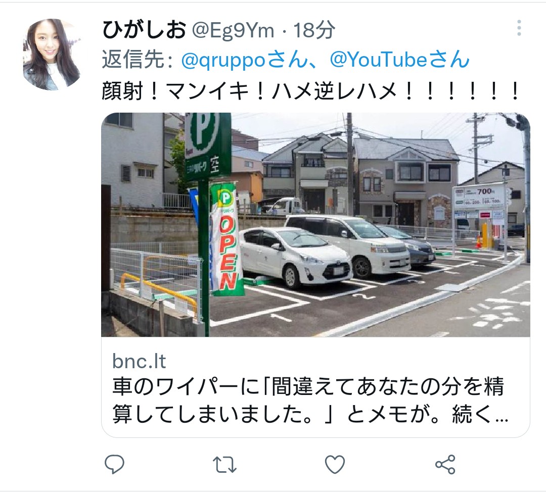Screen dimensions: 546x497
Task: Open ひがしお profile picture
Action: coord(52,54)
